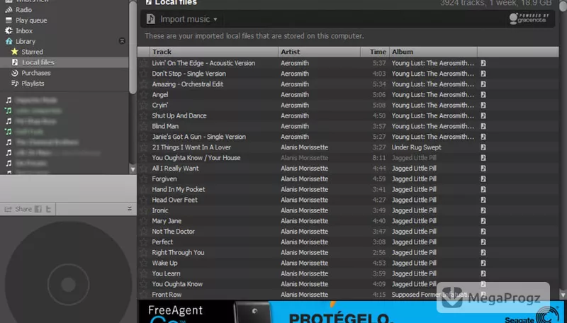The width and height of the screenshot is (567, 323).
Task: Star the track Cryin'
Action: coord(144,105)
